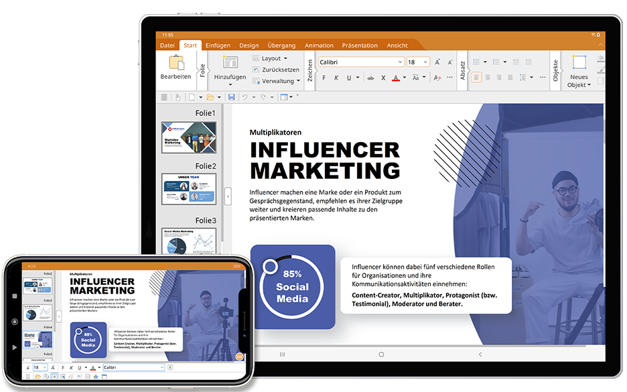Click the Neues Objekt frame icon
The image size is (627, 392).
click(x=579, y=62)
